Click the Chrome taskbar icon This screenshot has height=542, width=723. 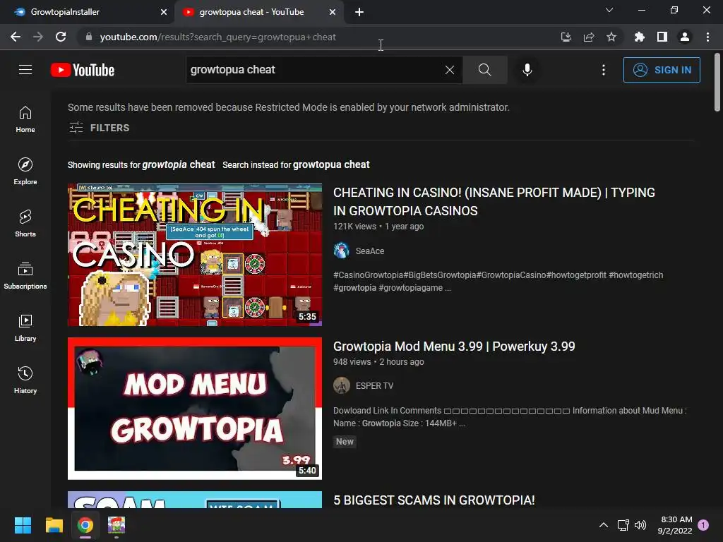(85, 525)
